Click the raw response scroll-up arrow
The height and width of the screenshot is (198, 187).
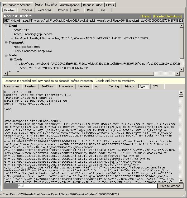click(181, 92)
